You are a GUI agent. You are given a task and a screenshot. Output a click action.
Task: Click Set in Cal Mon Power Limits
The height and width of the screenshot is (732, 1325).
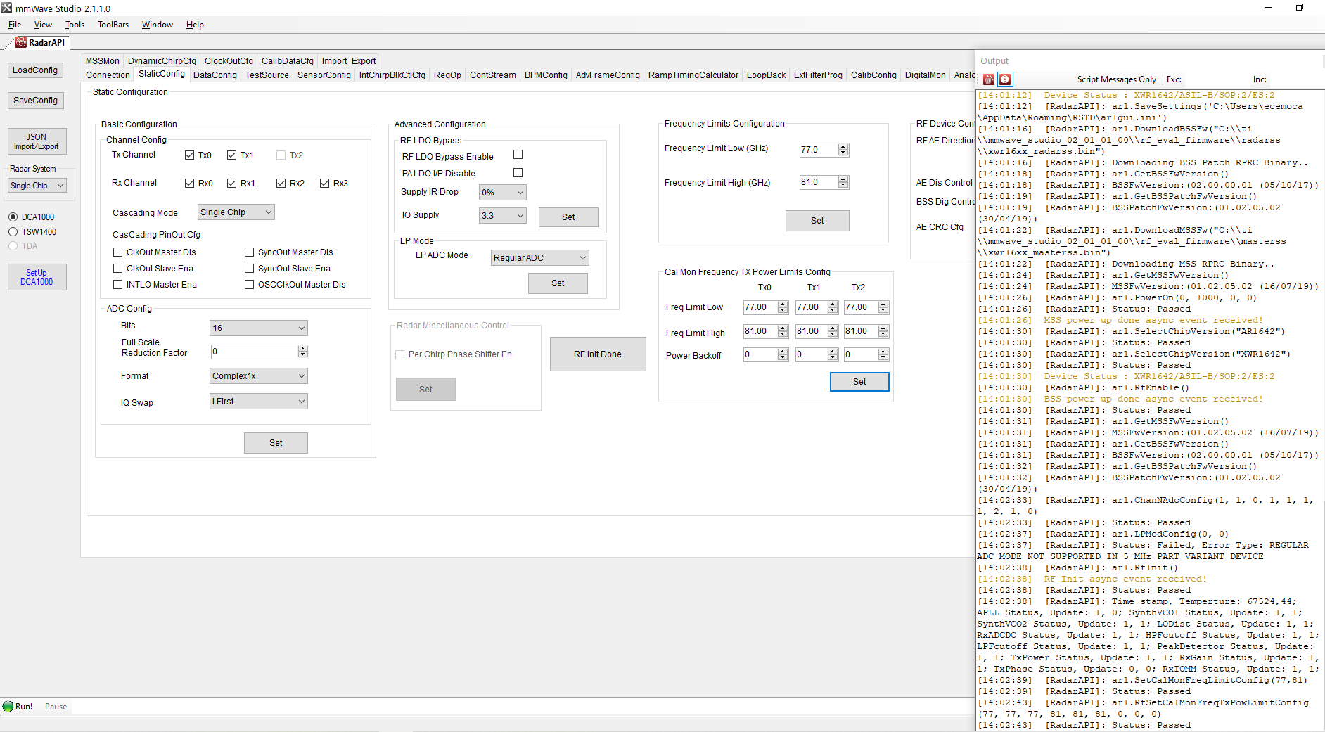[859, 381]
